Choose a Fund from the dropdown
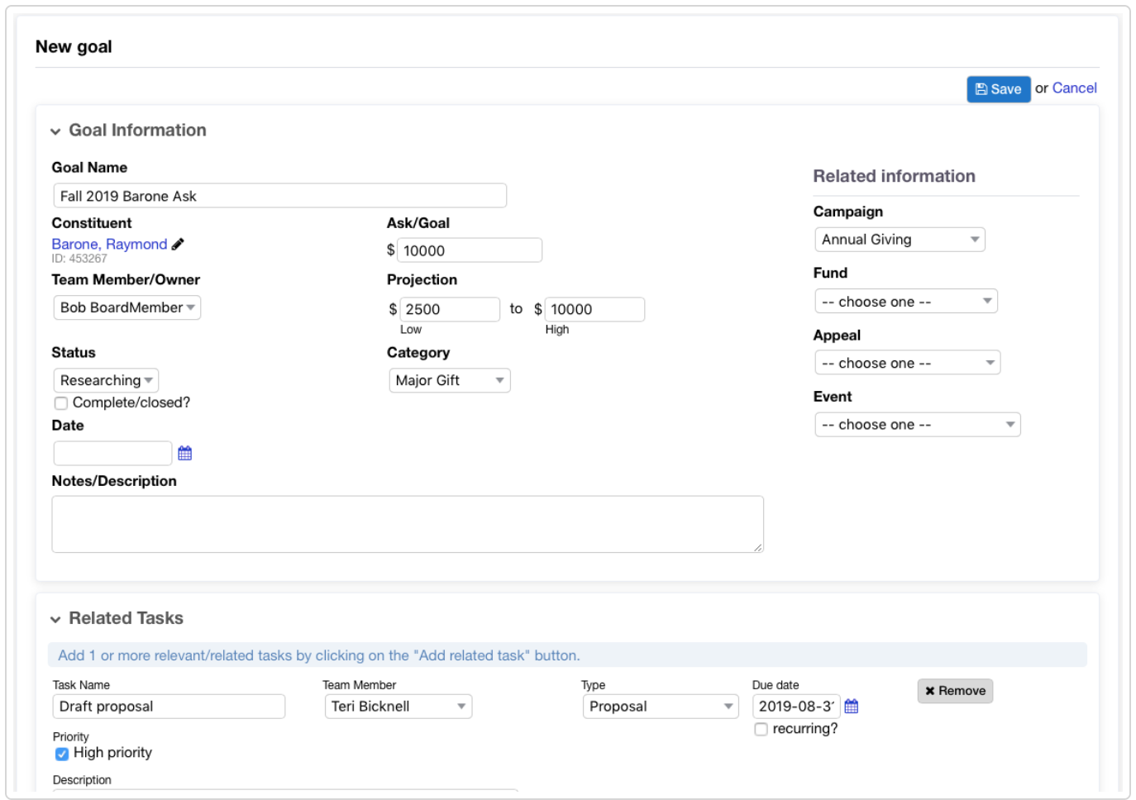 [906, 302]
